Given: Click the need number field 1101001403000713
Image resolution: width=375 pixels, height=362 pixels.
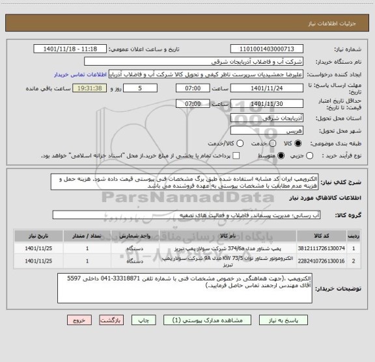Looking at the screenshot, I should click(x=267, y=49).
